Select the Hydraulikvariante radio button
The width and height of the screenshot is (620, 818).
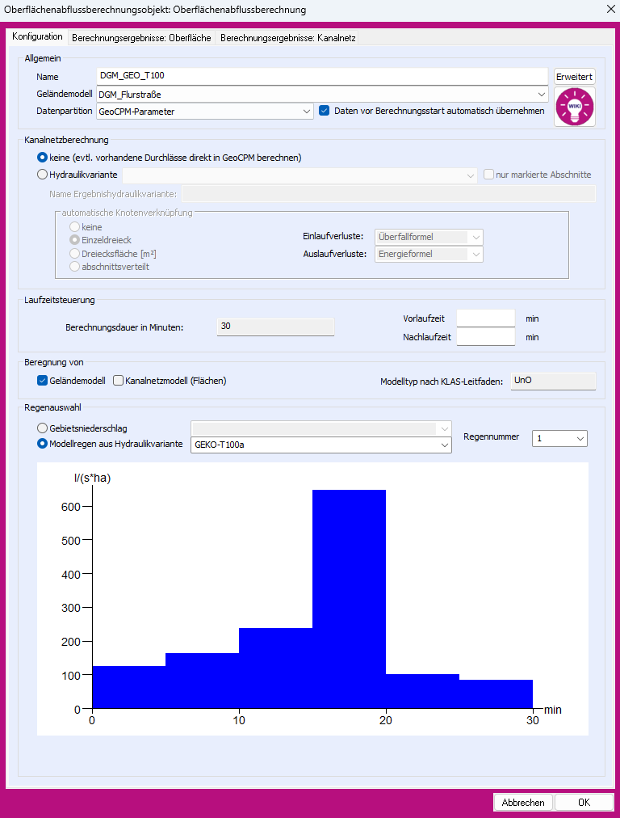tap(43, 175)
